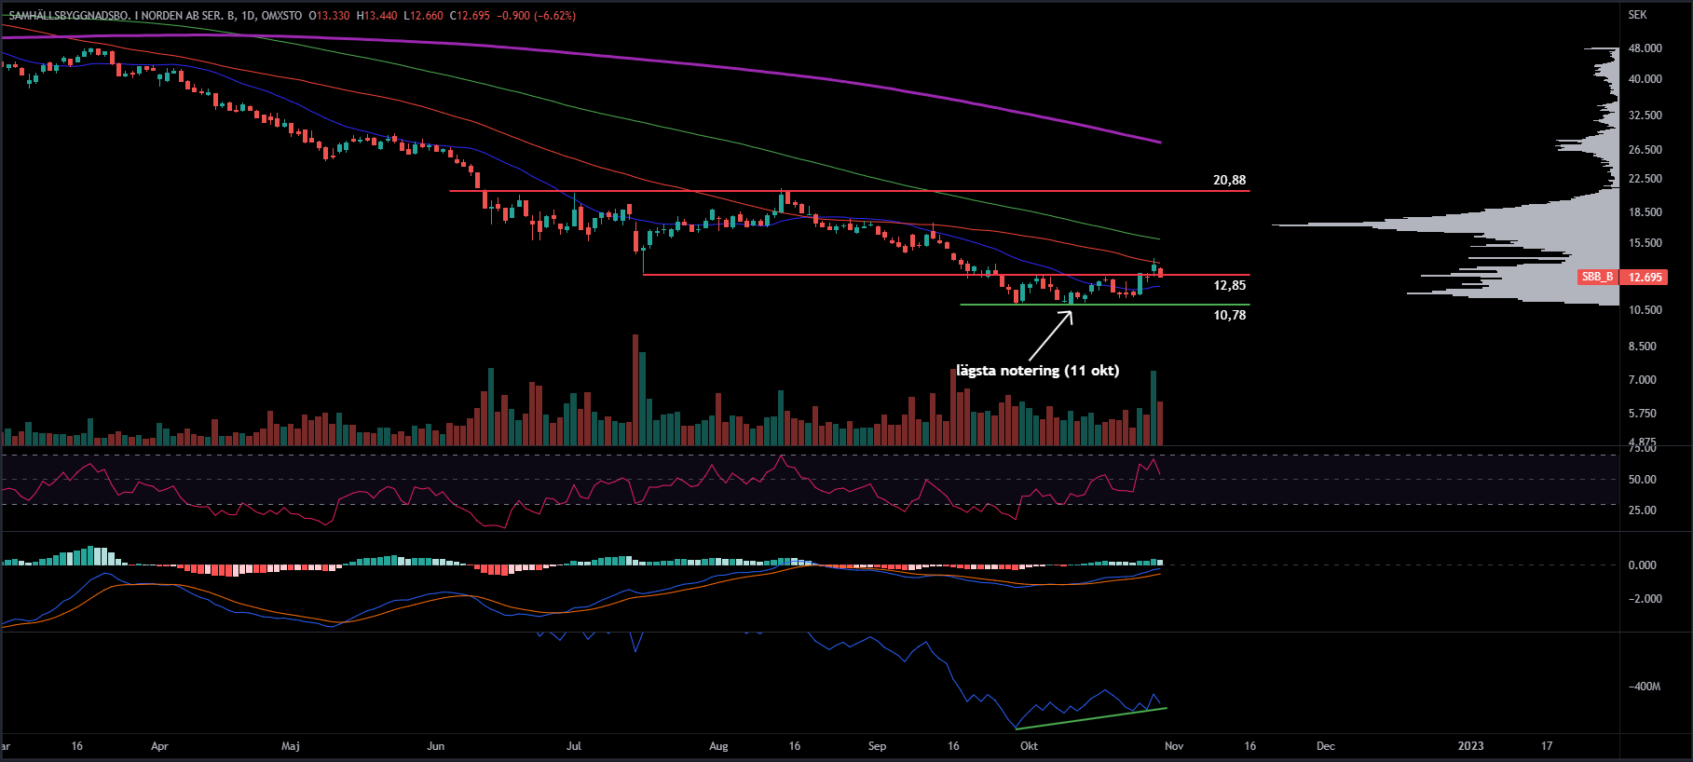Select the 20,88 text annotation
The width and height of the screenshot is (1693, 762).
point(1229,180)
